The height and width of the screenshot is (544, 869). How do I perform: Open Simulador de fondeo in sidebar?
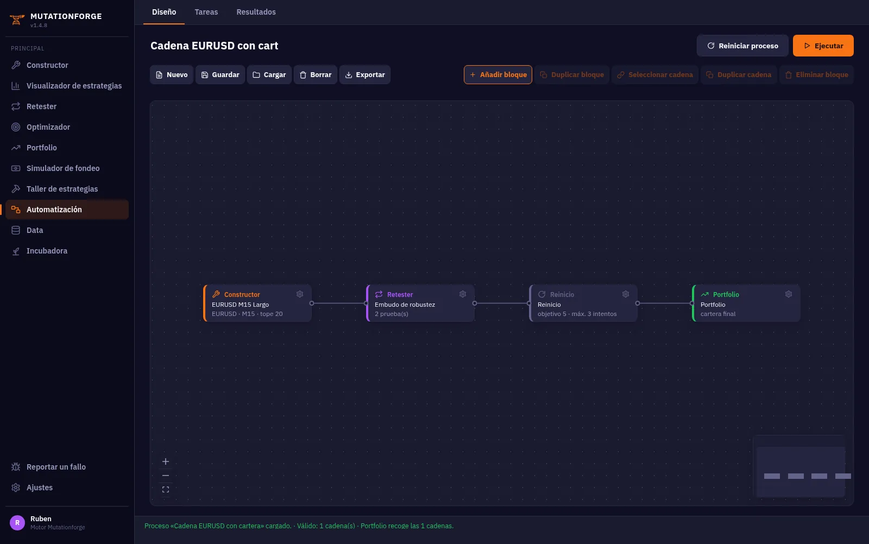coord(67,168)
